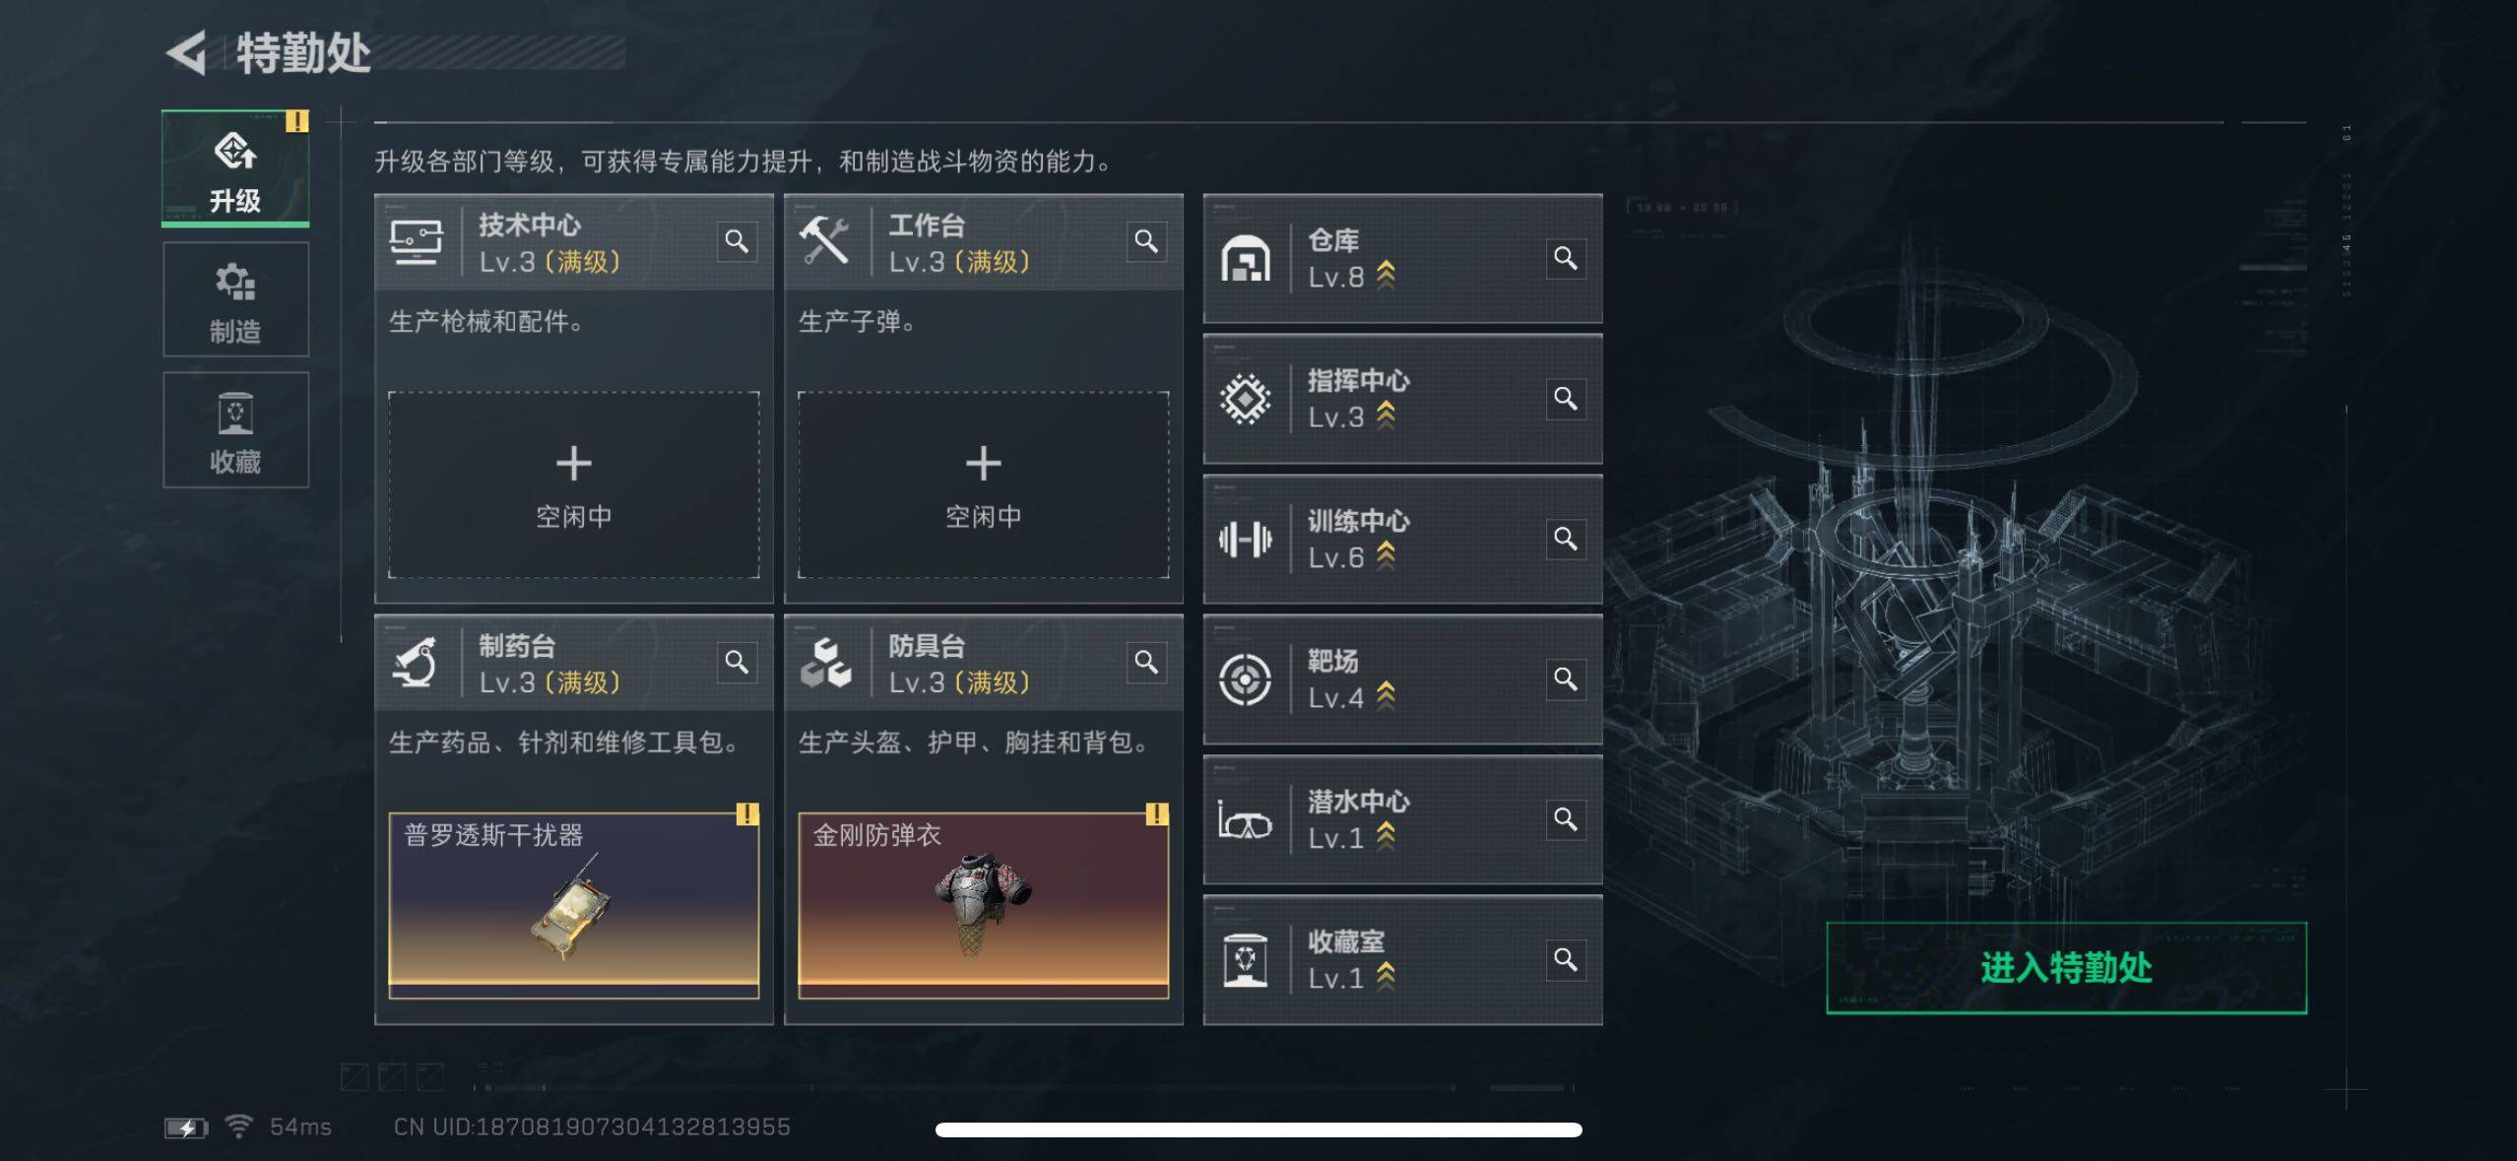This screenshot has height=1161, width=2517.
Task: Open magnifier details for 制药台
Action: tap(737, 662)
